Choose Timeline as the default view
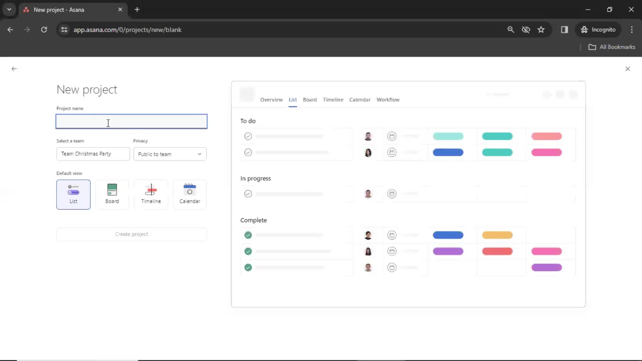The image size is (642, 361). 151,195
